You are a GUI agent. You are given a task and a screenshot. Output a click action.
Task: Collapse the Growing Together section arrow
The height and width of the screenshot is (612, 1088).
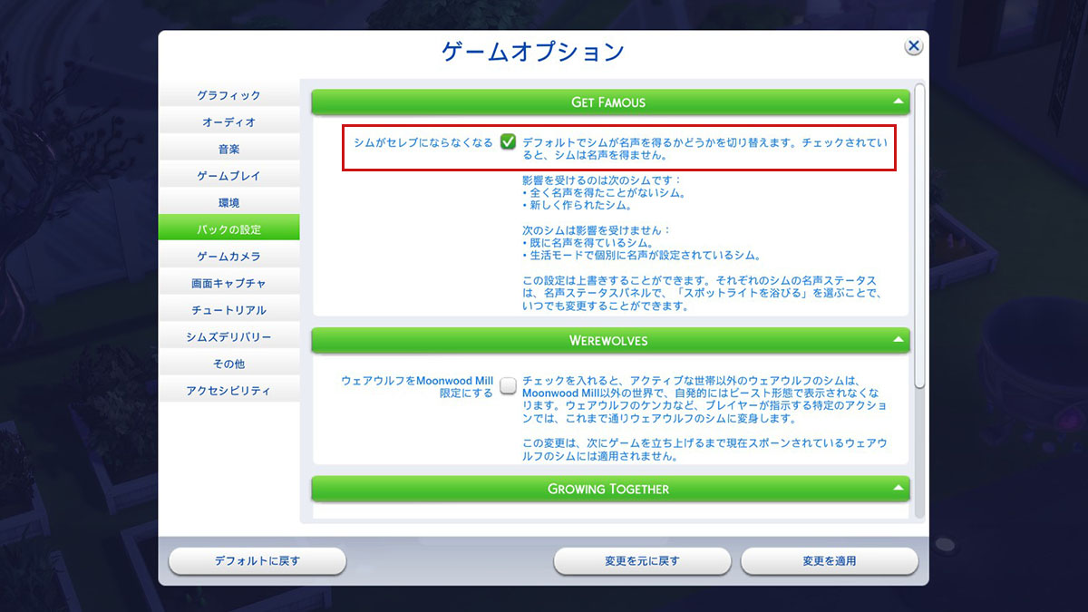[898, 488]
